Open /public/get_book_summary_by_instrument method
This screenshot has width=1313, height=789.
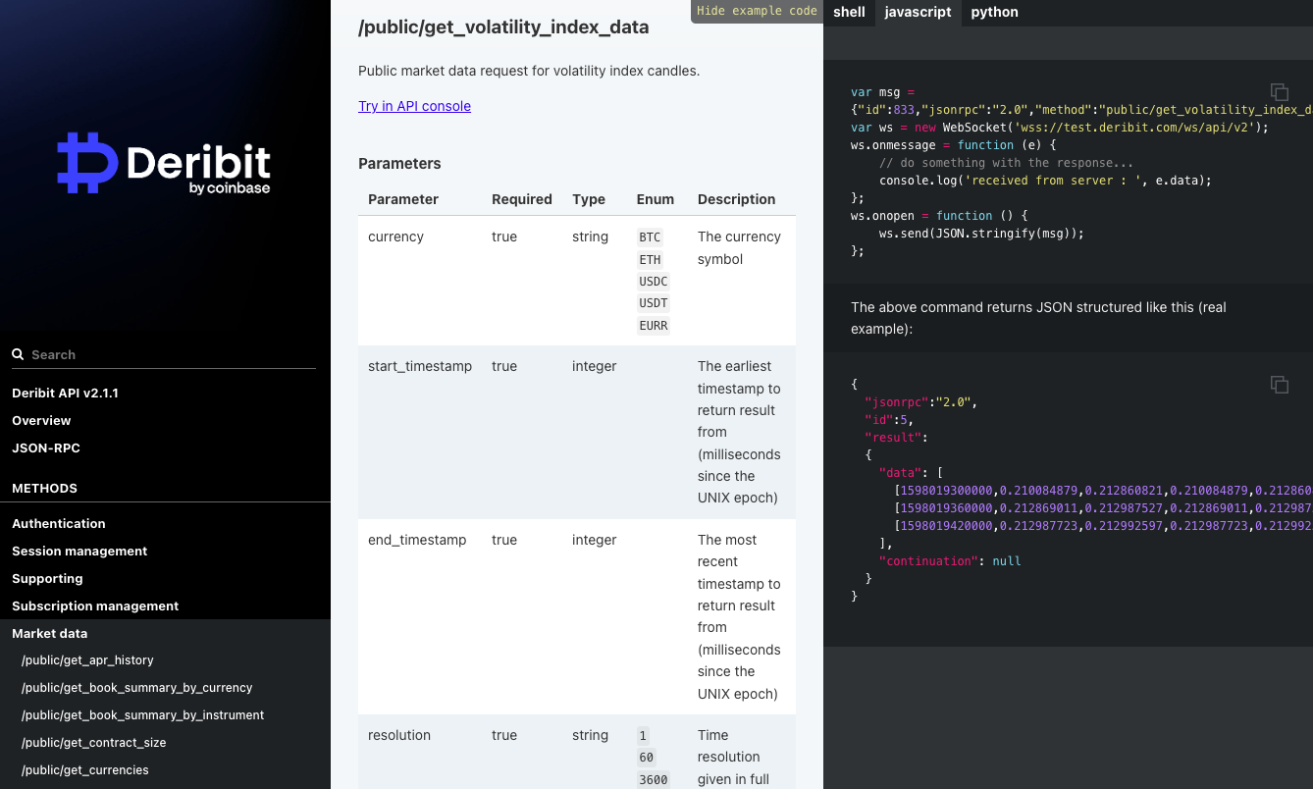coord(142,715)
